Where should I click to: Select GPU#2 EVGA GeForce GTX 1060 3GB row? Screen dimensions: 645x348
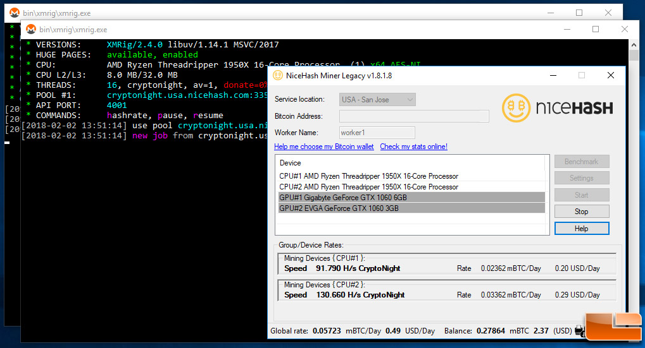411,208
